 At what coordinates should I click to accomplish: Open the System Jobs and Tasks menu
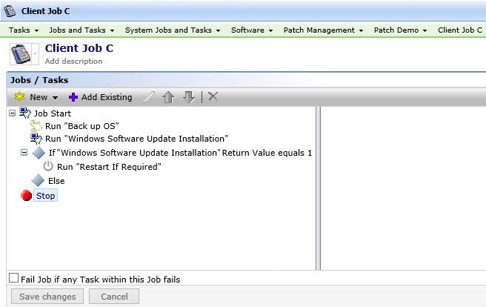pyautogui.click(x=168, y=30)
